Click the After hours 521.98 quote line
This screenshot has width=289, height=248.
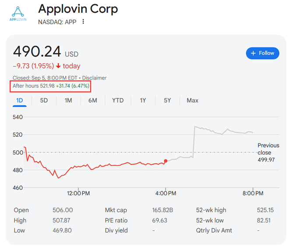(x=51, y=86)
